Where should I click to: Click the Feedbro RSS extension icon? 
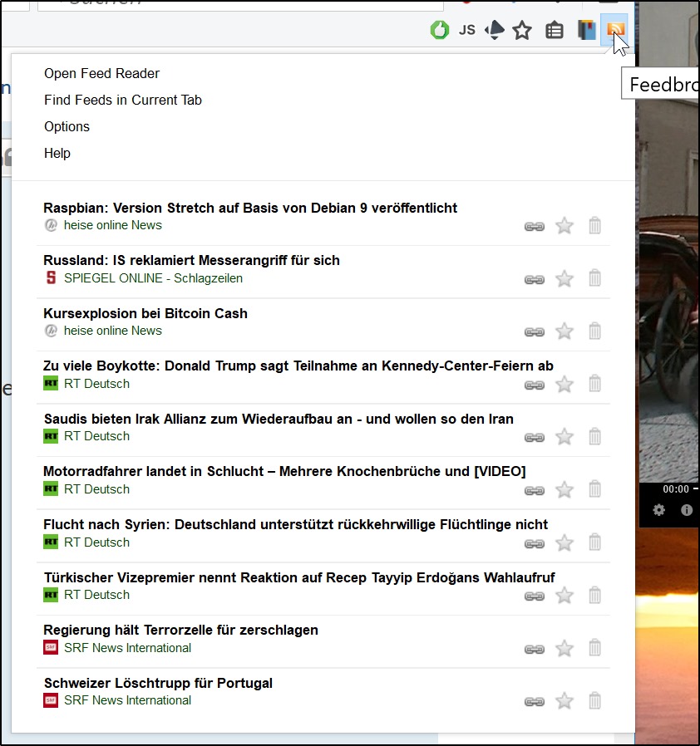pyautogui.click(x=615, y=30)
